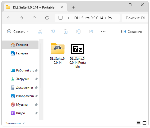The width and height of the screenshot is (150, 128).
Task: Click the pin icon next to Документы
Action: click(36, 87)
